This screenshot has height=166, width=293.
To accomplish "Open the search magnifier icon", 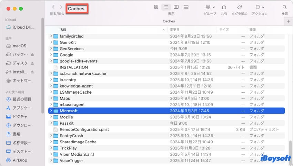I will click(284, 7).
